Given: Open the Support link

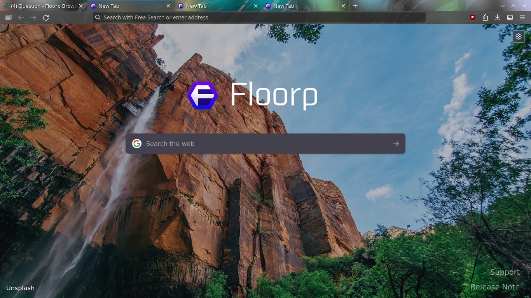Looking at the screenshot, I should click(505, 272).
